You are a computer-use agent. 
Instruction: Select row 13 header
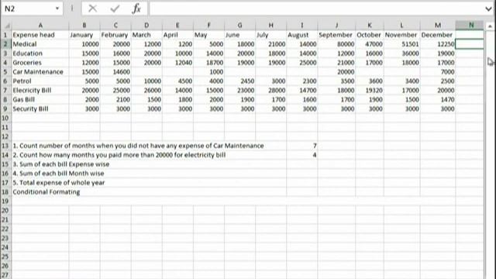[5, 146]
